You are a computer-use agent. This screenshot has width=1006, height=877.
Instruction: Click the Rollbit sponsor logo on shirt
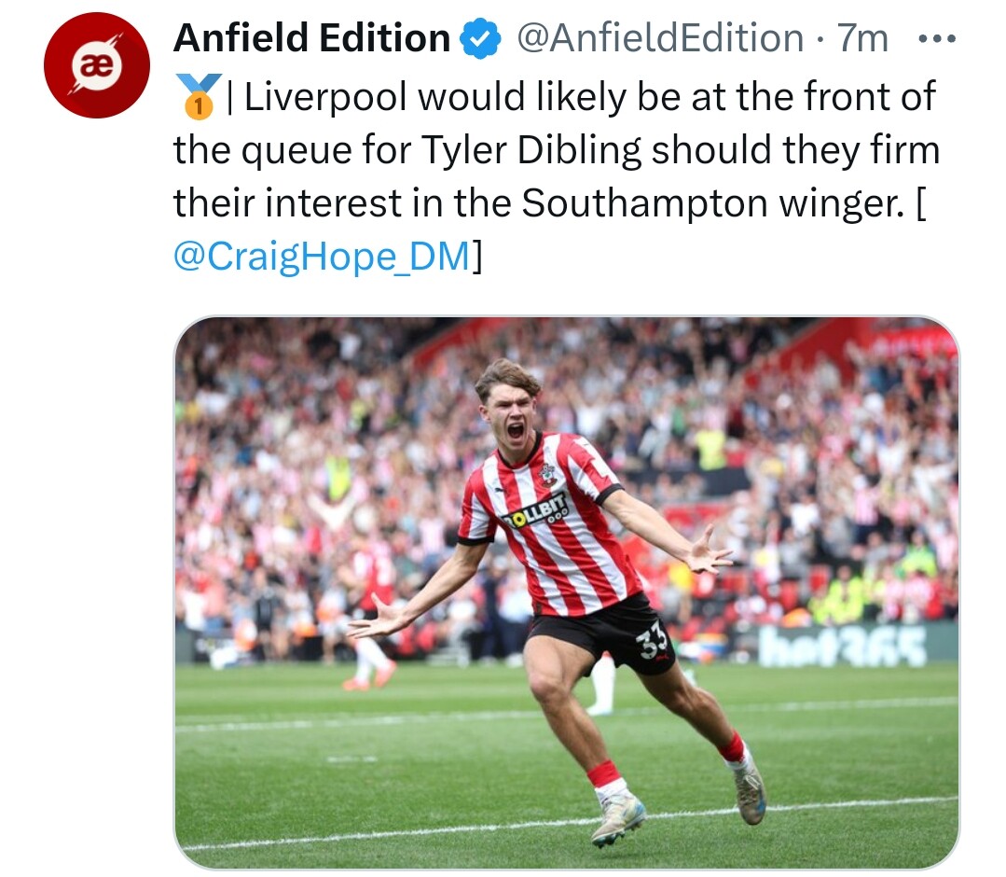[535, 510]
